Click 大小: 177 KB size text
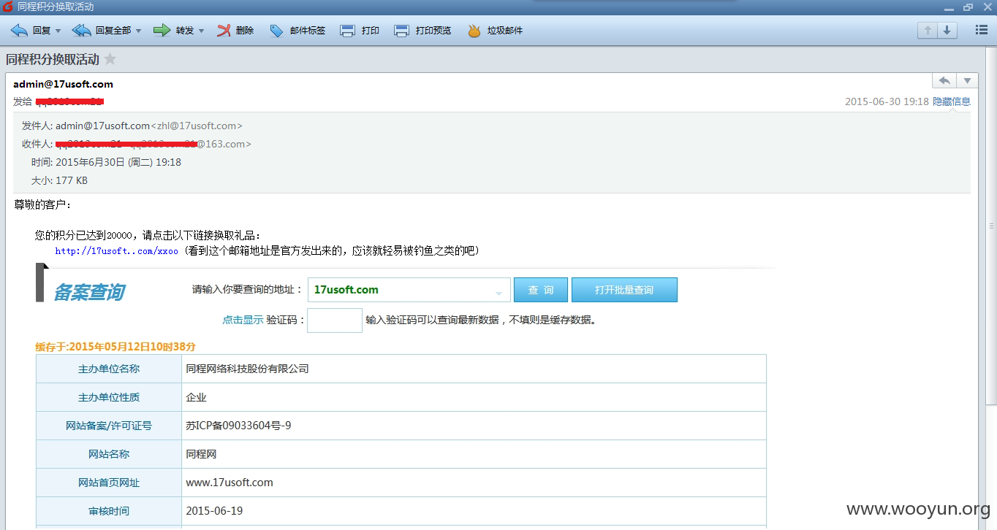This screenshot has height=530, width=997. [59, 180]
